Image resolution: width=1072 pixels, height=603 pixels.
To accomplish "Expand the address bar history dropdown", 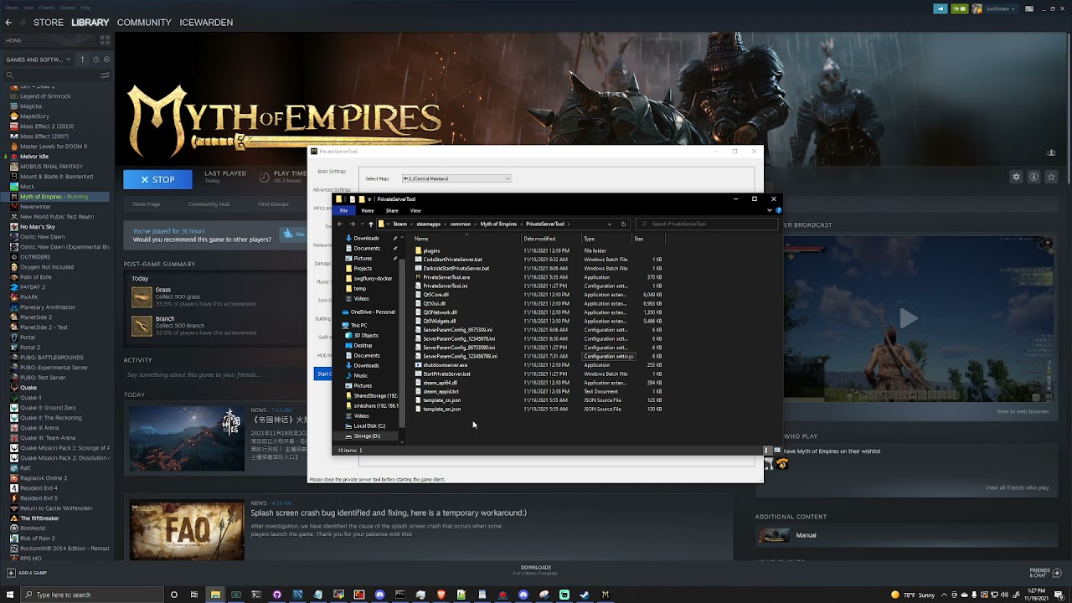I will [x=610, y=224].
